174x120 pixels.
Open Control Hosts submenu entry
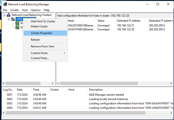click(45, 53)
